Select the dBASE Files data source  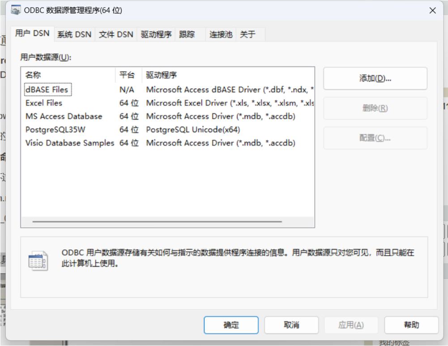click(48, 90)
